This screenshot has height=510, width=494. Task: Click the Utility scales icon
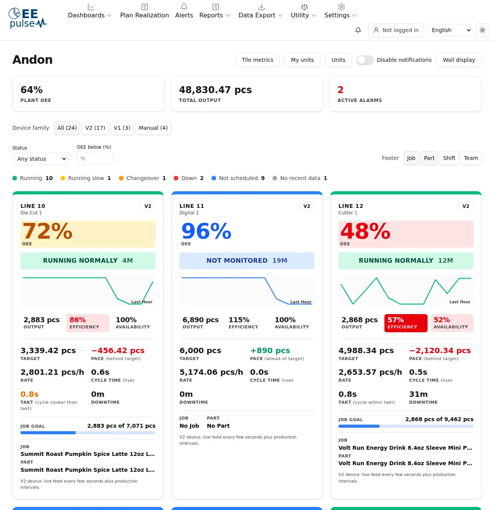(x=305, y=7)
